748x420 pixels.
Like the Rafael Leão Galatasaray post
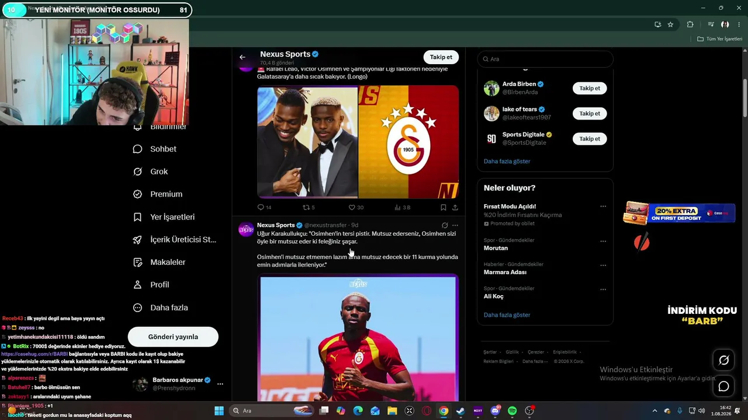[356, 207]
